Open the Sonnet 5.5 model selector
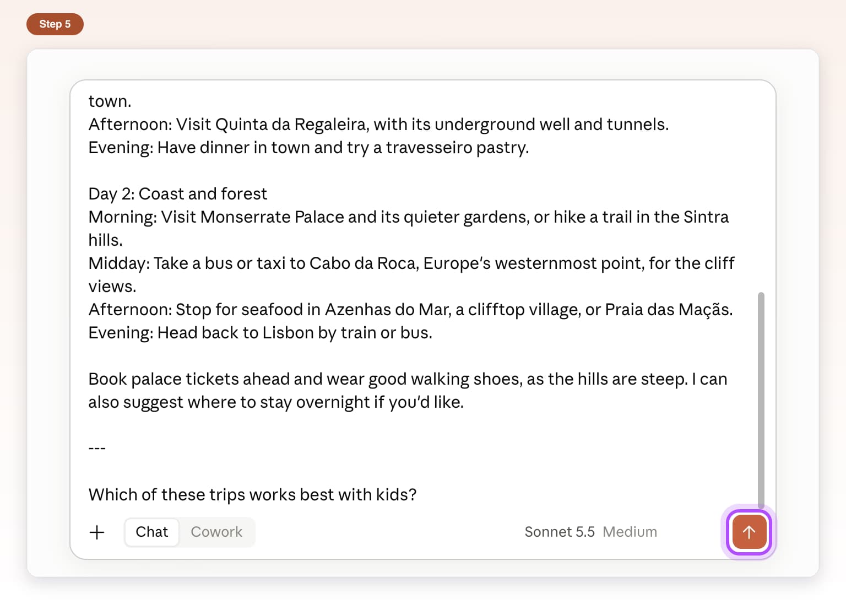 pyautogui.click(x=560, y=532)
